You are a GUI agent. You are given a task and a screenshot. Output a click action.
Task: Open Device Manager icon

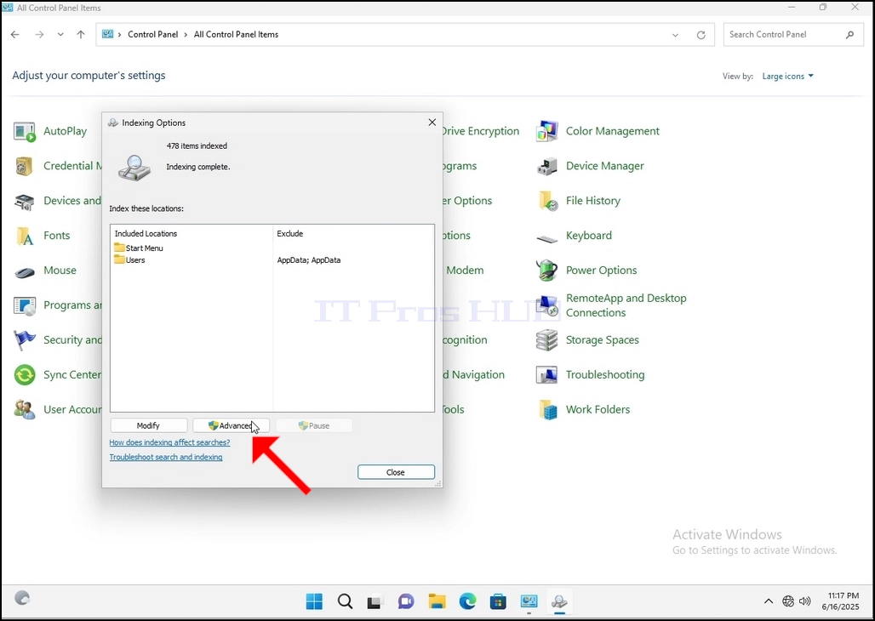[546, 166]
